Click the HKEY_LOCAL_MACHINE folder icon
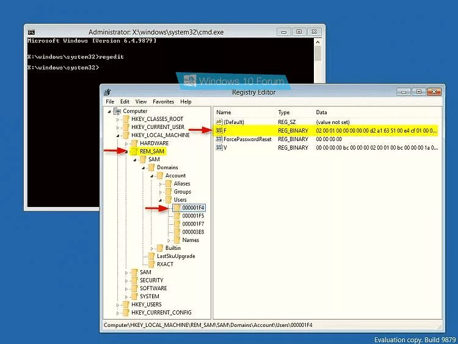 click(126, 135)
